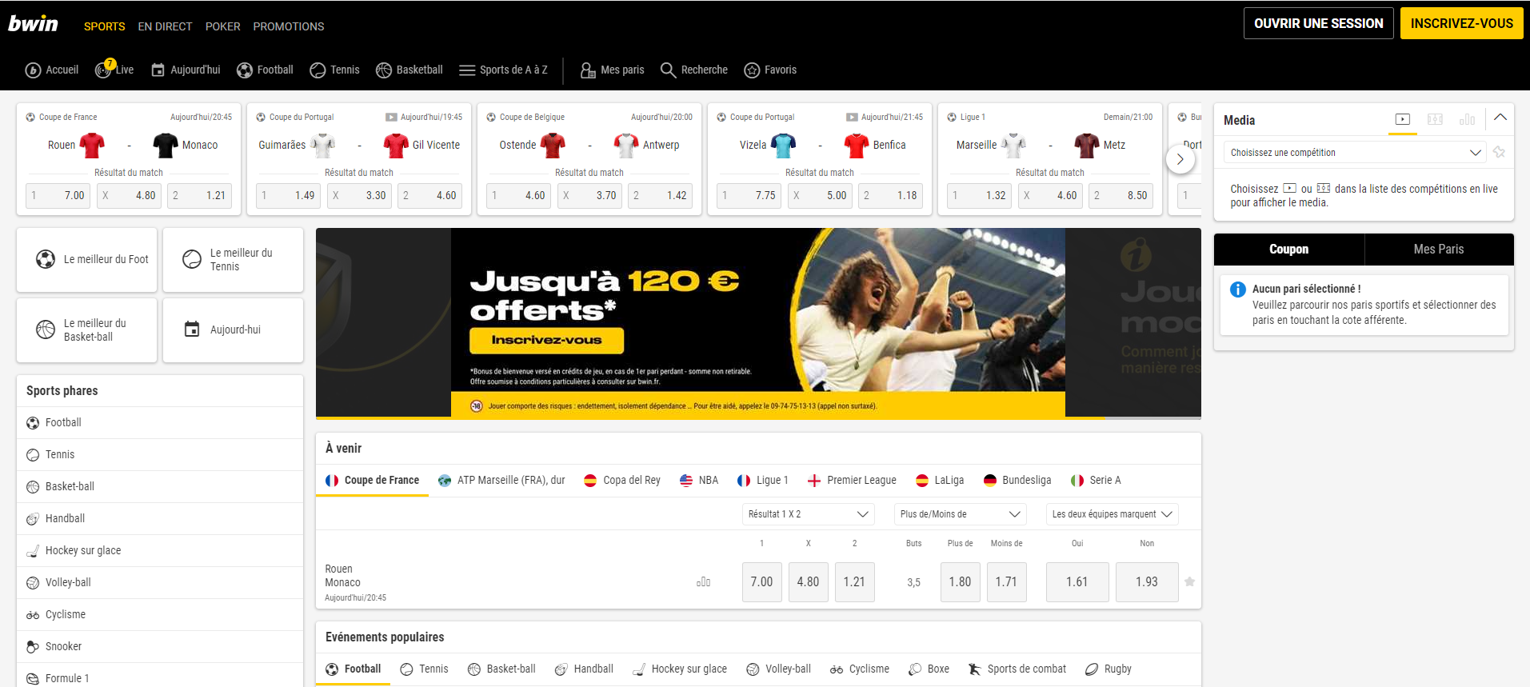Bet Rouen win at 7.00 in À venir
The image size is (1530, 687).
click(x=761, y=581)
